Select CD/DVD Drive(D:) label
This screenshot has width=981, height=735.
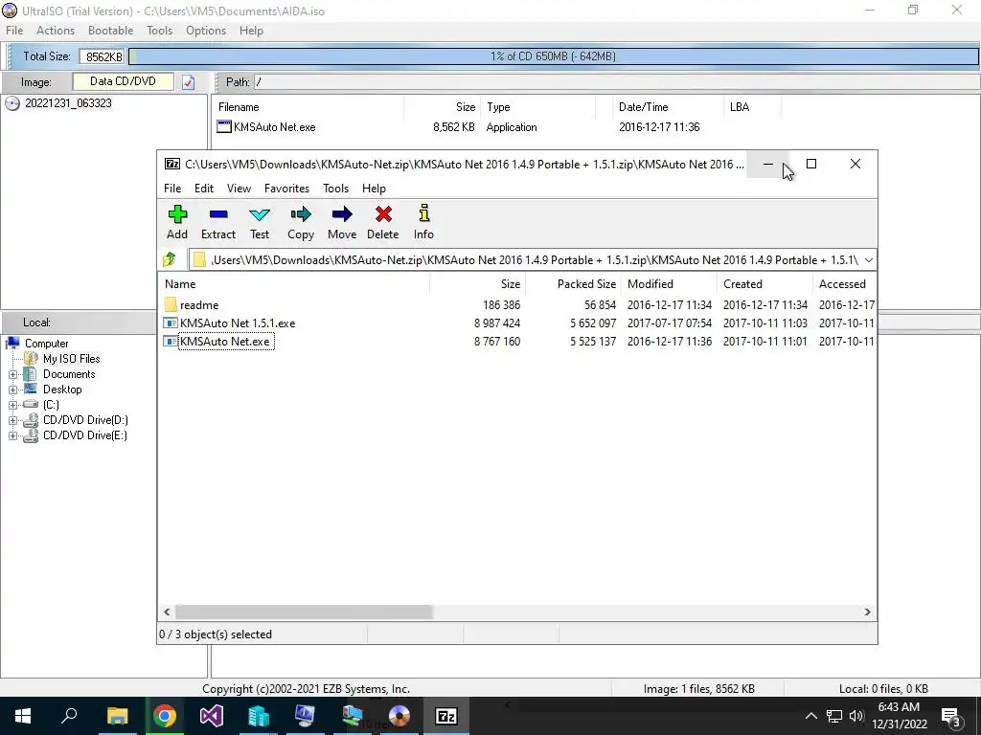click(85, 421)
